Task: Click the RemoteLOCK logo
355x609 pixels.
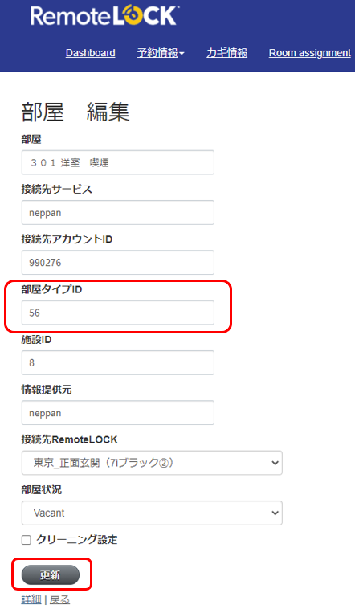Action: pos(104,16)
